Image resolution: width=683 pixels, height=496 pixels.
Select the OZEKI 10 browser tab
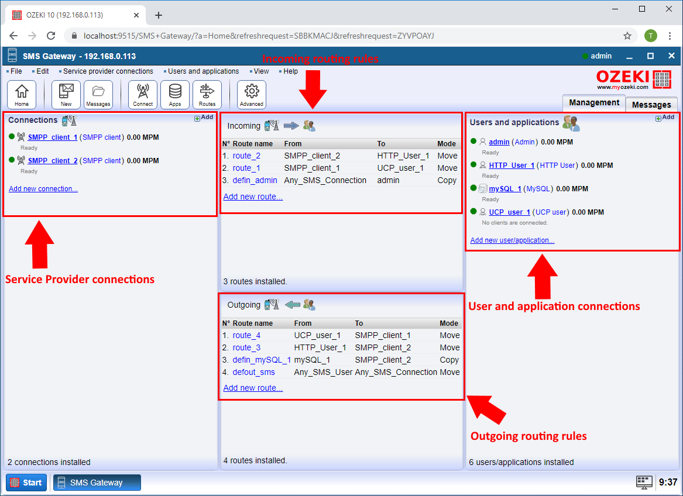76,15
